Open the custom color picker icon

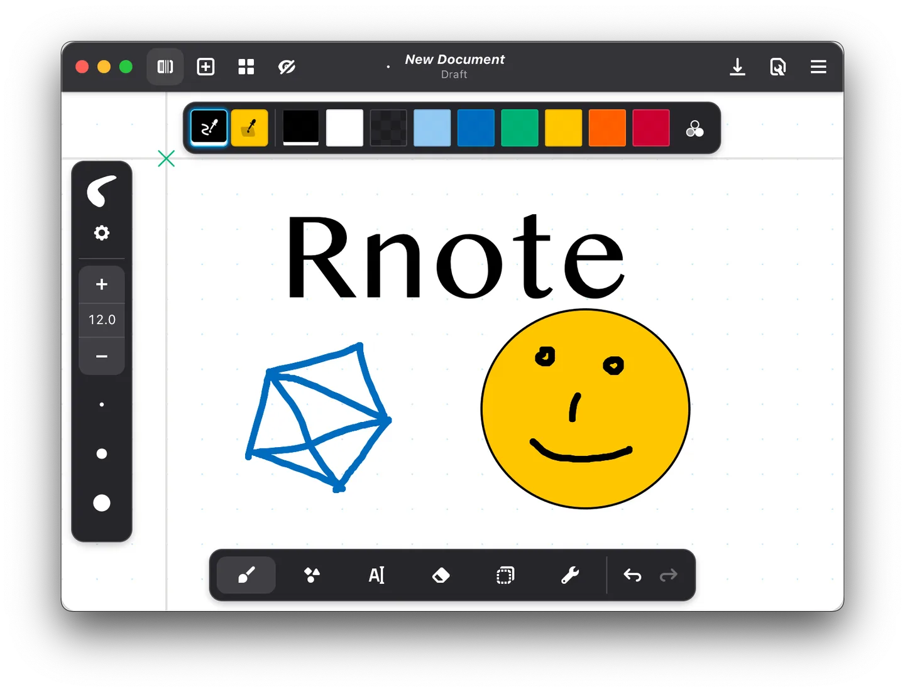(694, 128)
